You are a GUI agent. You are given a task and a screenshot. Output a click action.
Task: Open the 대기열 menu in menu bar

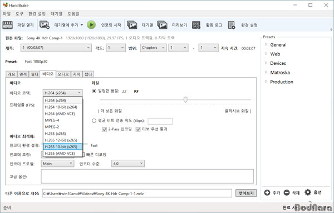pyautogui.click(x=56, y=14)
